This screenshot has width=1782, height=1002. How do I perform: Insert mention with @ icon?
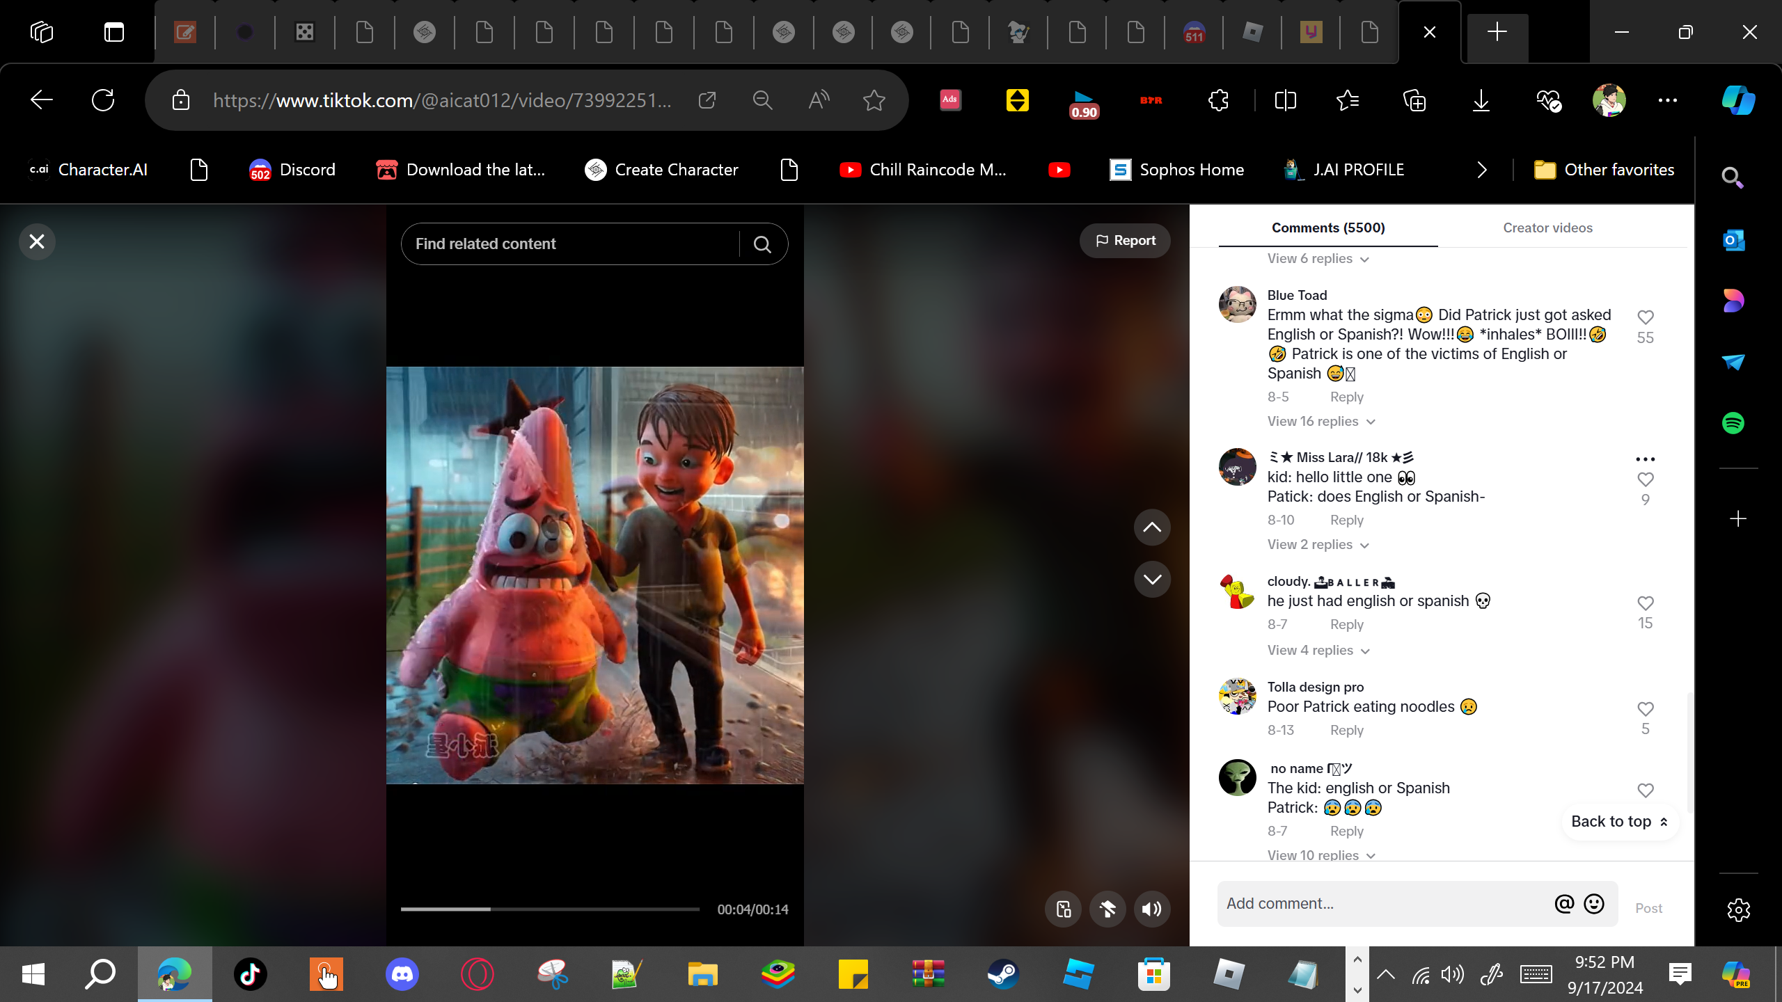pyautogui.click(x=1564, y=903)
